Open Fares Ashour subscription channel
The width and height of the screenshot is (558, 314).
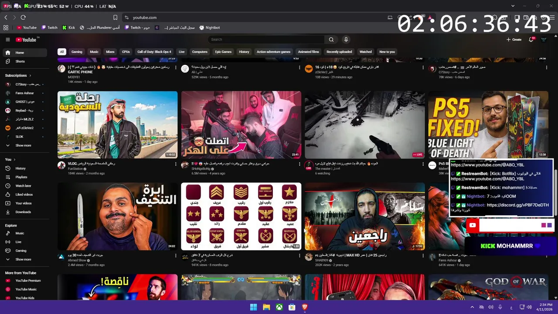(24, 93)
